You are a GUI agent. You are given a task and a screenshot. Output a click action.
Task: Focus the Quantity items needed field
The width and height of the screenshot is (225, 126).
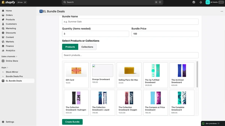tap(96, 34)
